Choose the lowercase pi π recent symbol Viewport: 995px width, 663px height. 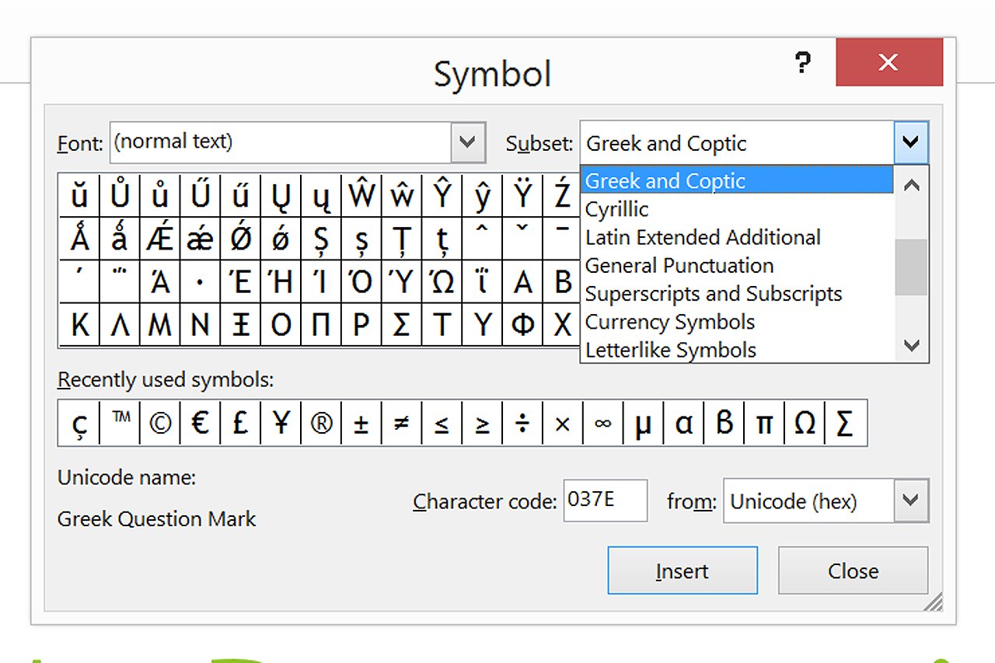pyautogui.click(x=765, y=423)
